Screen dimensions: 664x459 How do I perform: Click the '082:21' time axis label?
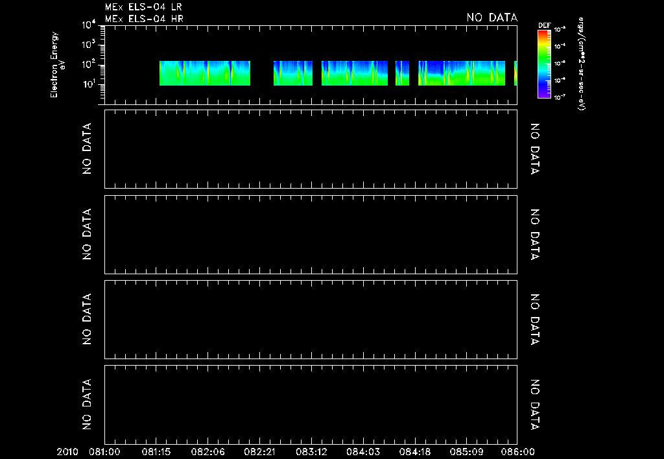click(x=259, y=453)
